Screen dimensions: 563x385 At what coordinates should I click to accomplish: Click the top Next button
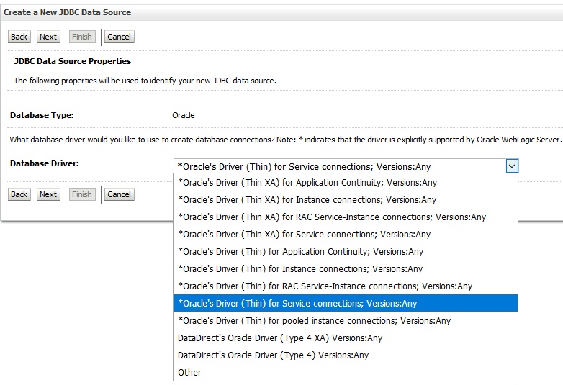48,37
